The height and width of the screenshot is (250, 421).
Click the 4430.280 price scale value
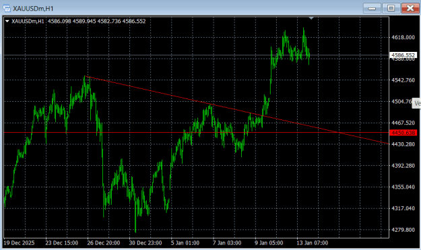click(403, 144)
